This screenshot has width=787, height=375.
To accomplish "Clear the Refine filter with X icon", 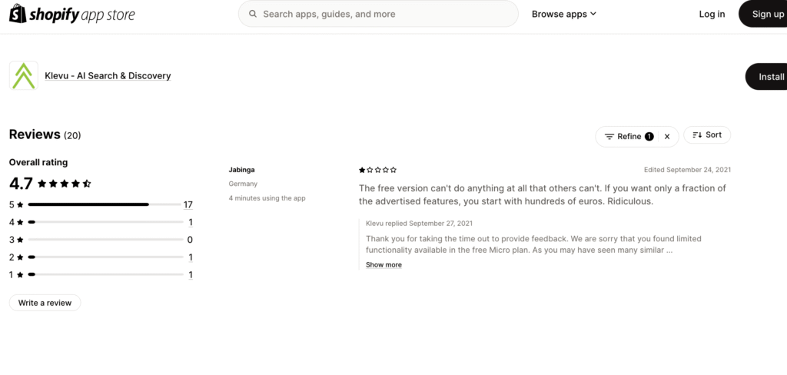I will 667,136.
